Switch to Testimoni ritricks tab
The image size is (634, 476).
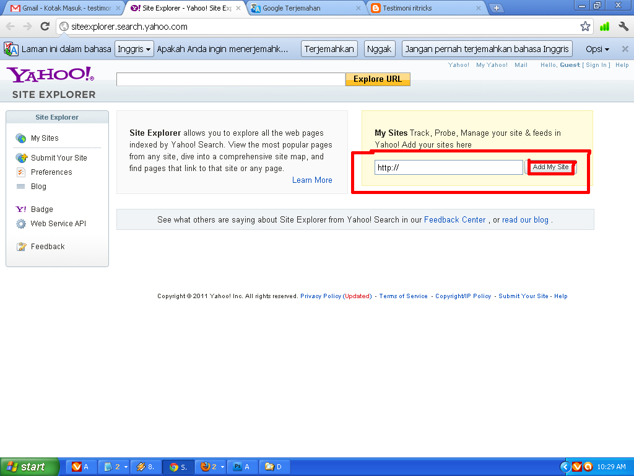tap(427, 8)
